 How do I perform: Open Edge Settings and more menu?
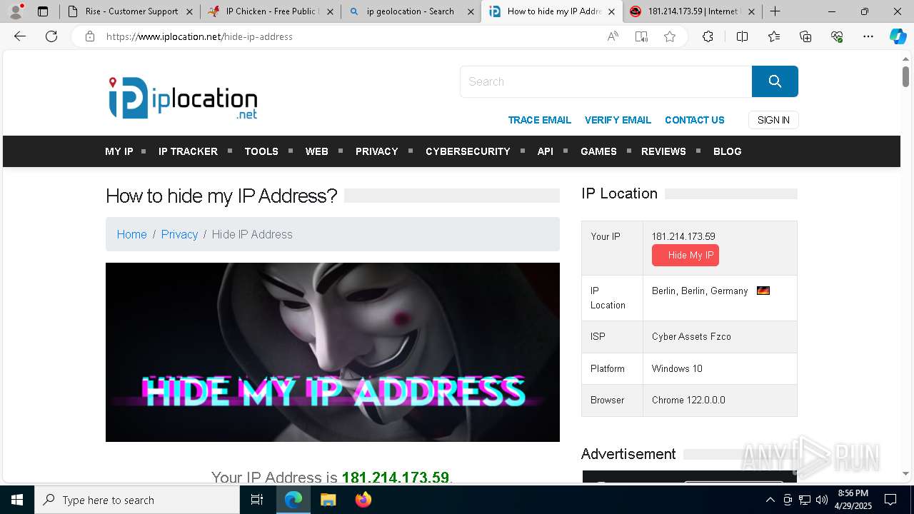(868, 36)
